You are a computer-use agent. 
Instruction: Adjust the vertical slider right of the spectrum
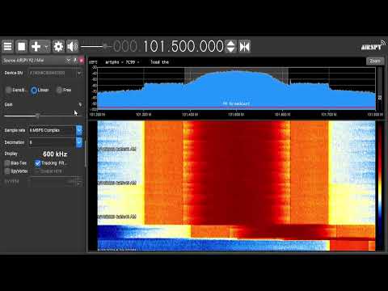point(380,89)
